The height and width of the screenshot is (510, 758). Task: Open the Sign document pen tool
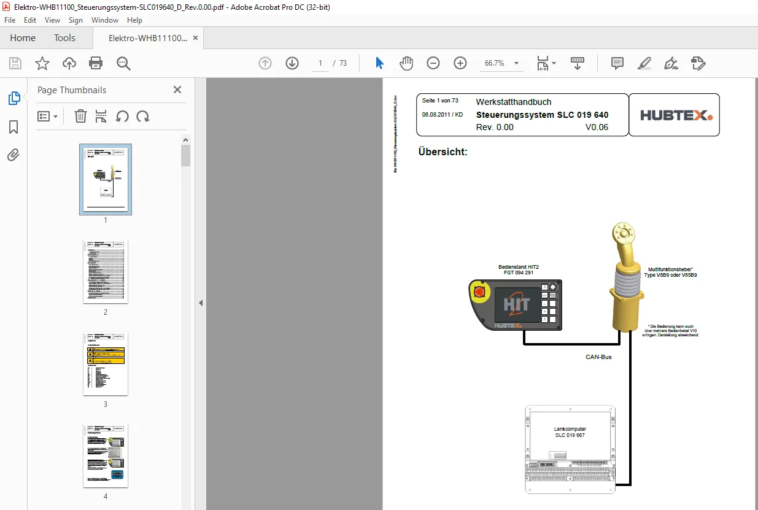coord(671,63)
